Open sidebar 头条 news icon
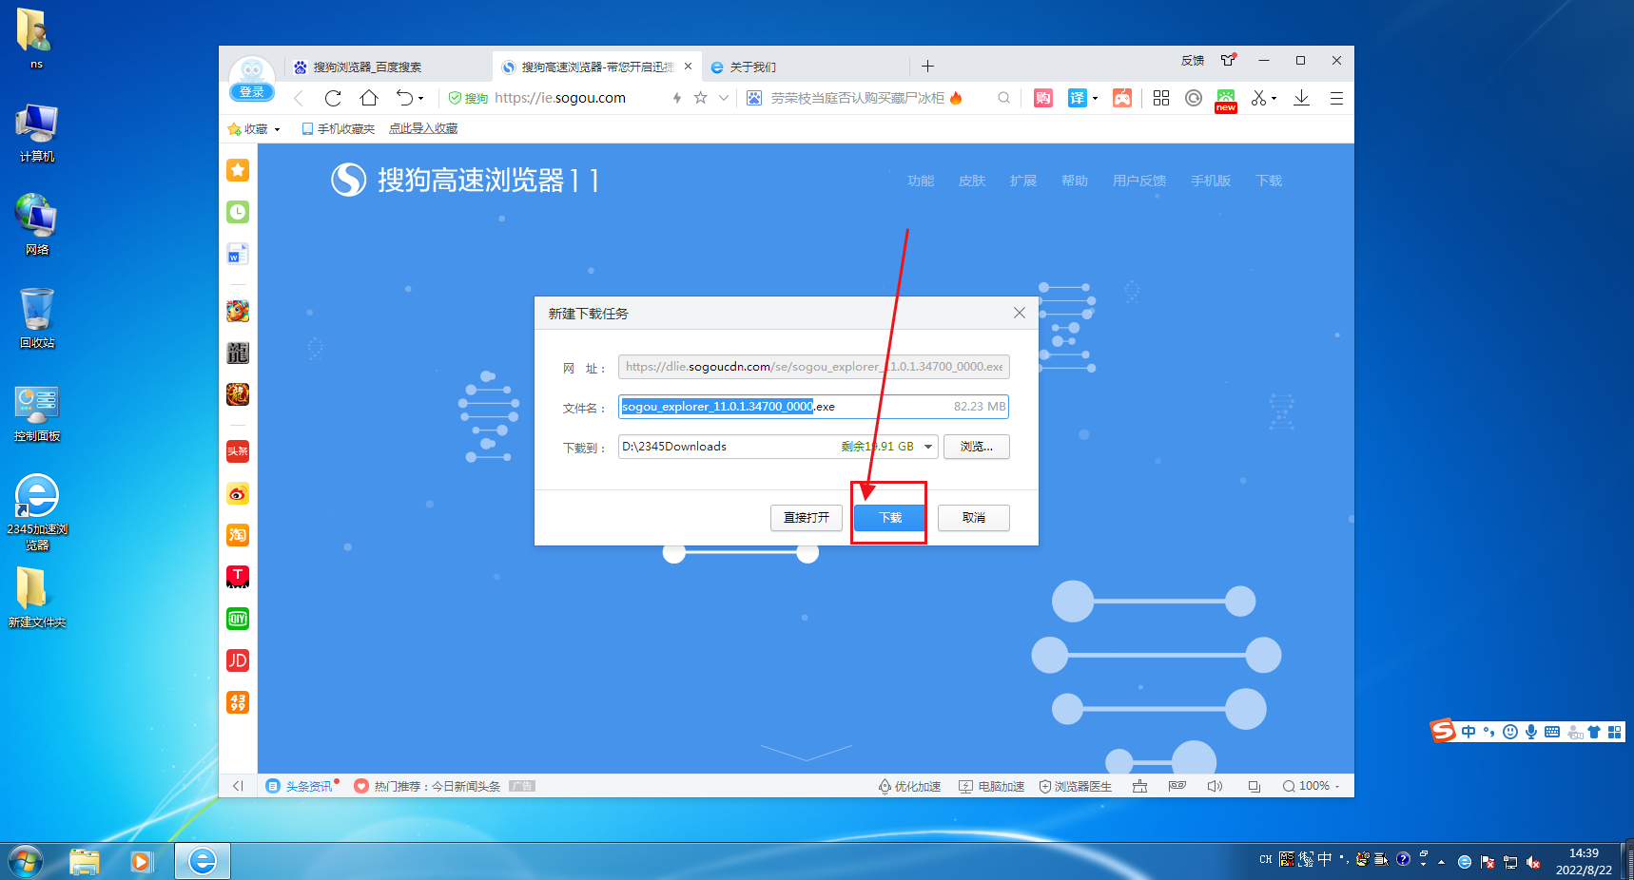 238,451
